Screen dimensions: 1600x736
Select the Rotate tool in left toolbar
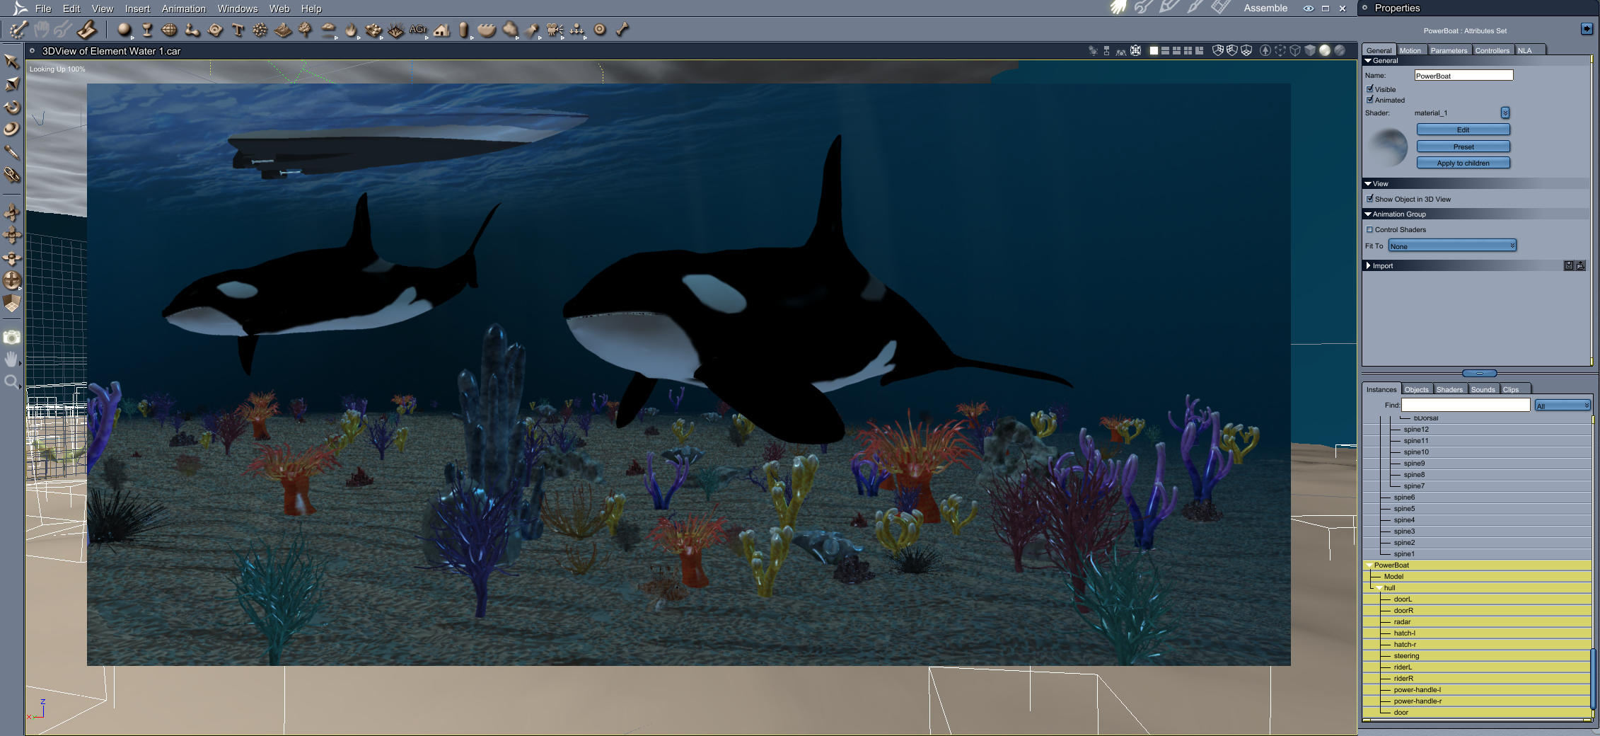coord(11,107)
